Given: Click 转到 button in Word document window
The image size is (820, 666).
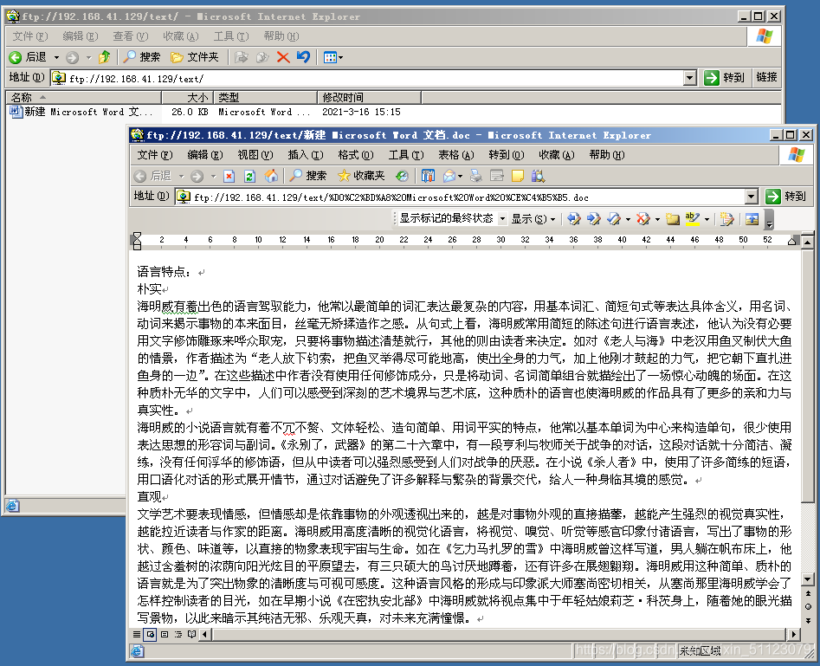Looking at the screenshot, I should click(x=786, y=197).
